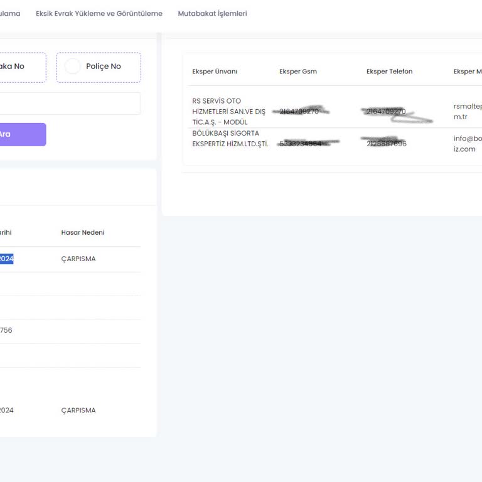Image resolution: width=482 pixels, height=482 pixels.
Task: Click the Hasar Nedeni column header
Action: click(x=83, y=232)
